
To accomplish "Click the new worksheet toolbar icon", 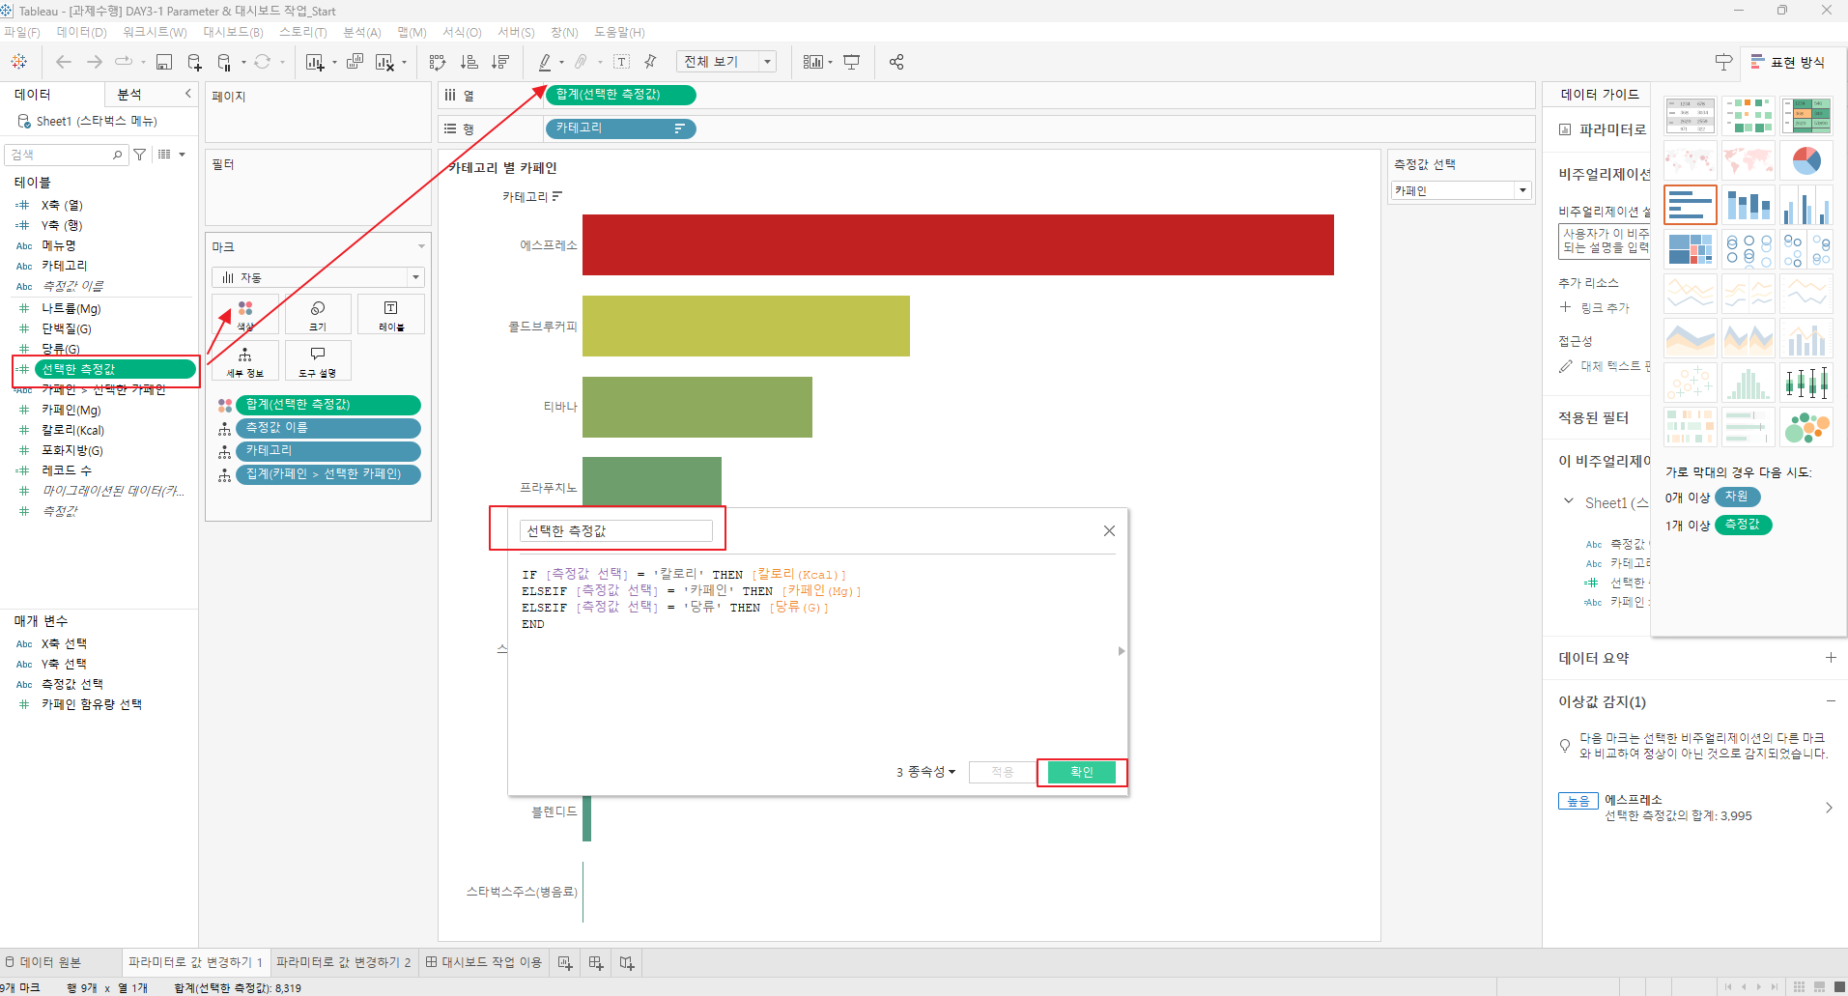I will pyautogui.click(x=315, y=62).
